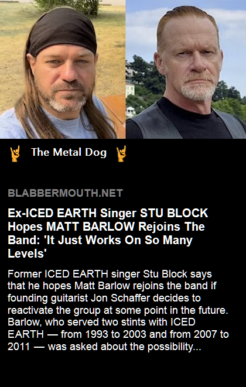This screenshot has height=387, width=246.
Task: Open the photo of the man in black vest
Action: tap(186, 69)
